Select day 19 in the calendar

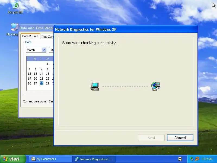(29, 79)
